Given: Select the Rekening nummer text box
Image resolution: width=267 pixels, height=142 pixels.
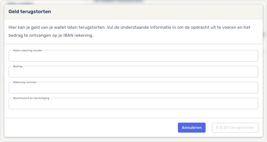Looking at the screenshot, I should (133, 88).
